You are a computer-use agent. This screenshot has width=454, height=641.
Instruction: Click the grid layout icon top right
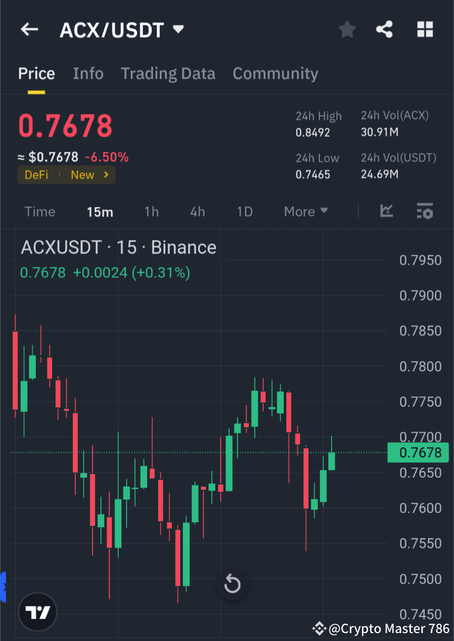(425, 29)
